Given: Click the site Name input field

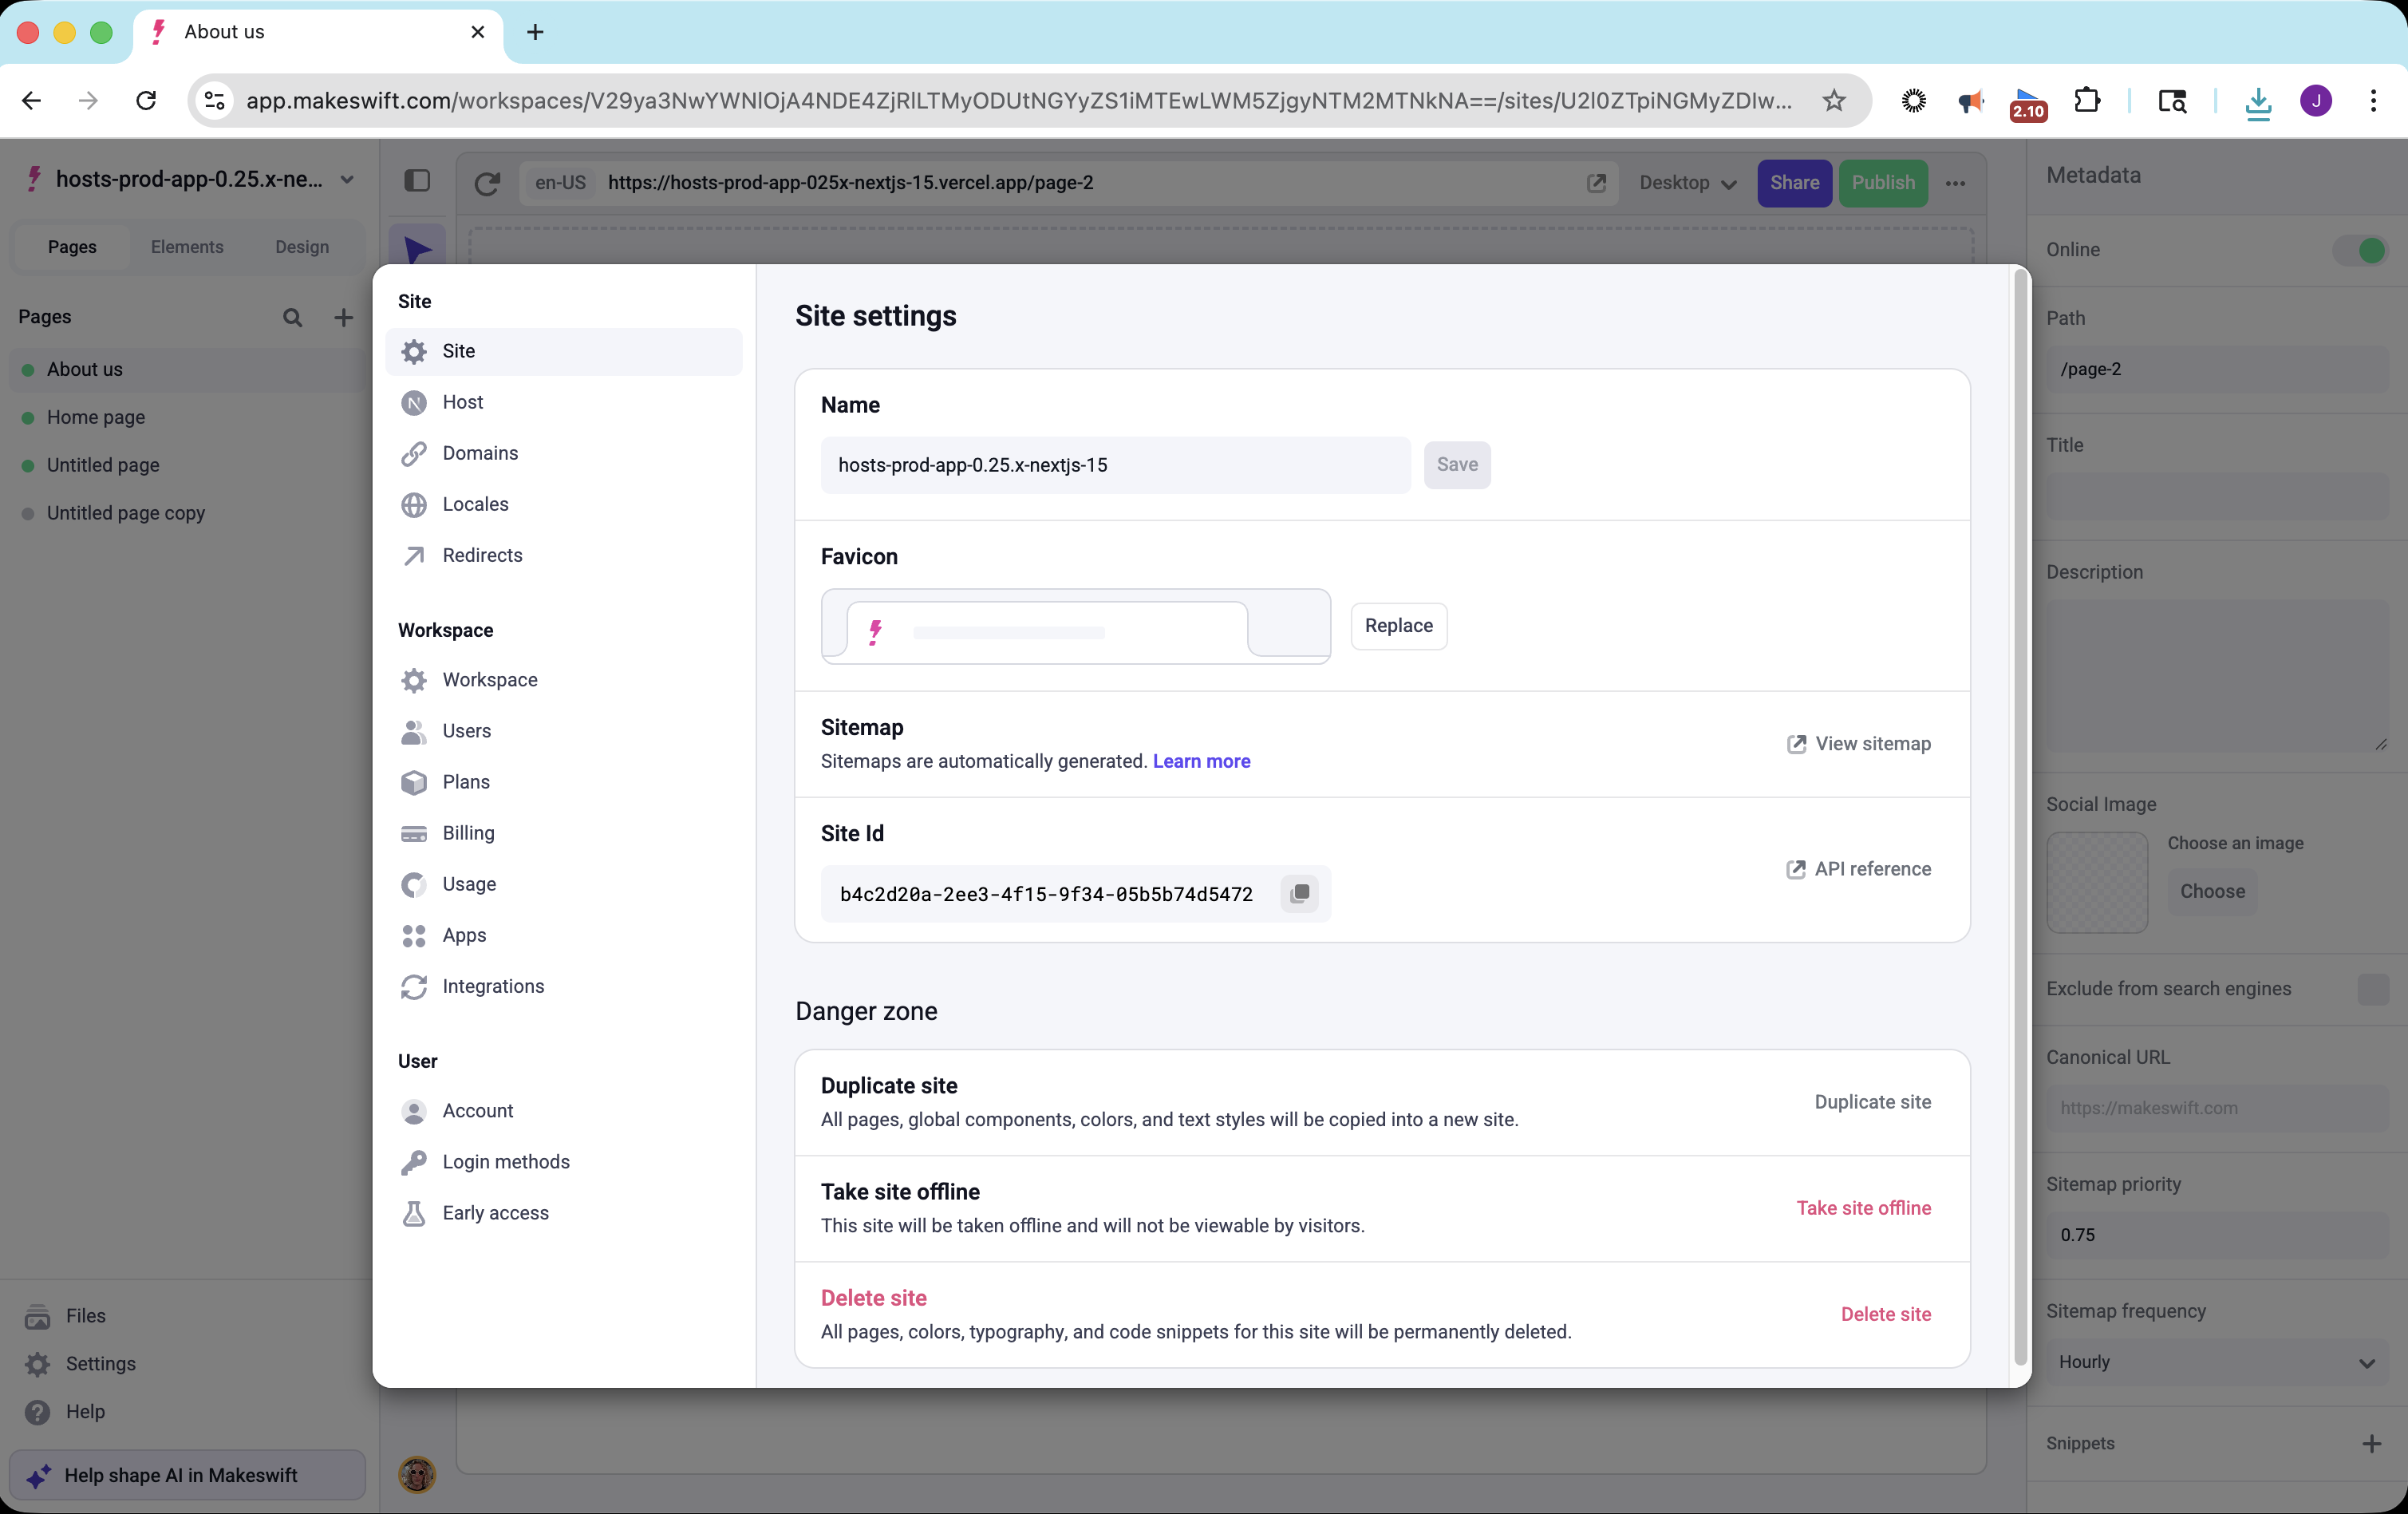Looking at the screenshot, I should [x=1114, y=465].
